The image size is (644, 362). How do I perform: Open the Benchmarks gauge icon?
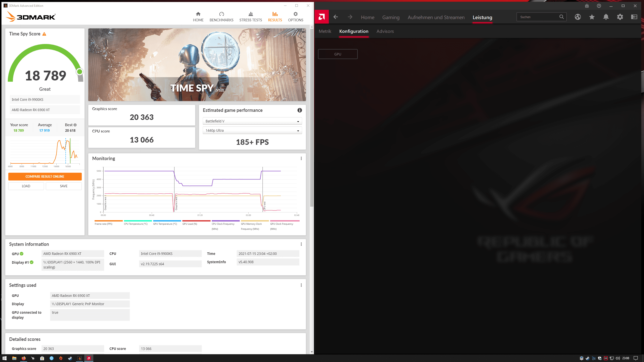[221, 14]
